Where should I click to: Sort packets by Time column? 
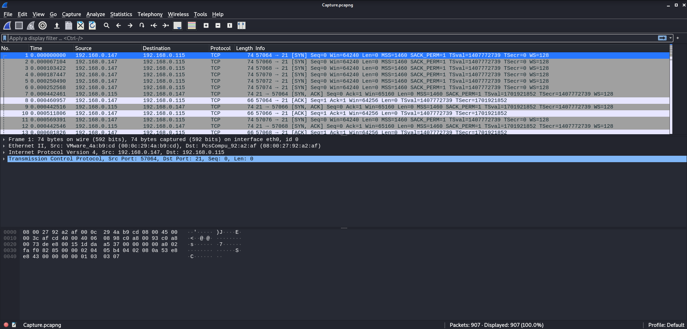(51, 48)
